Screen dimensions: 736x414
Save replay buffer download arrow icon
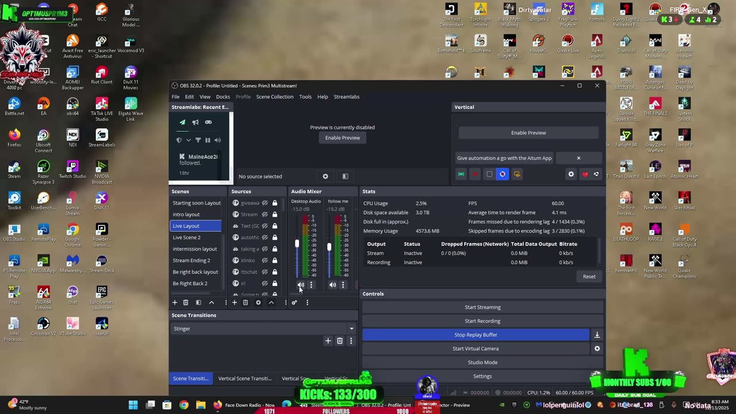point(597,335)
